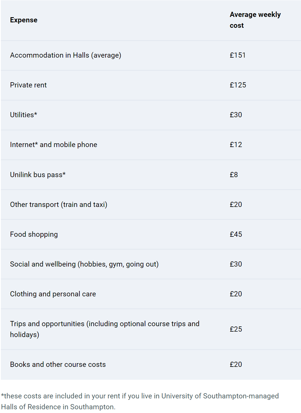Select the Utilities* row label

24,115
